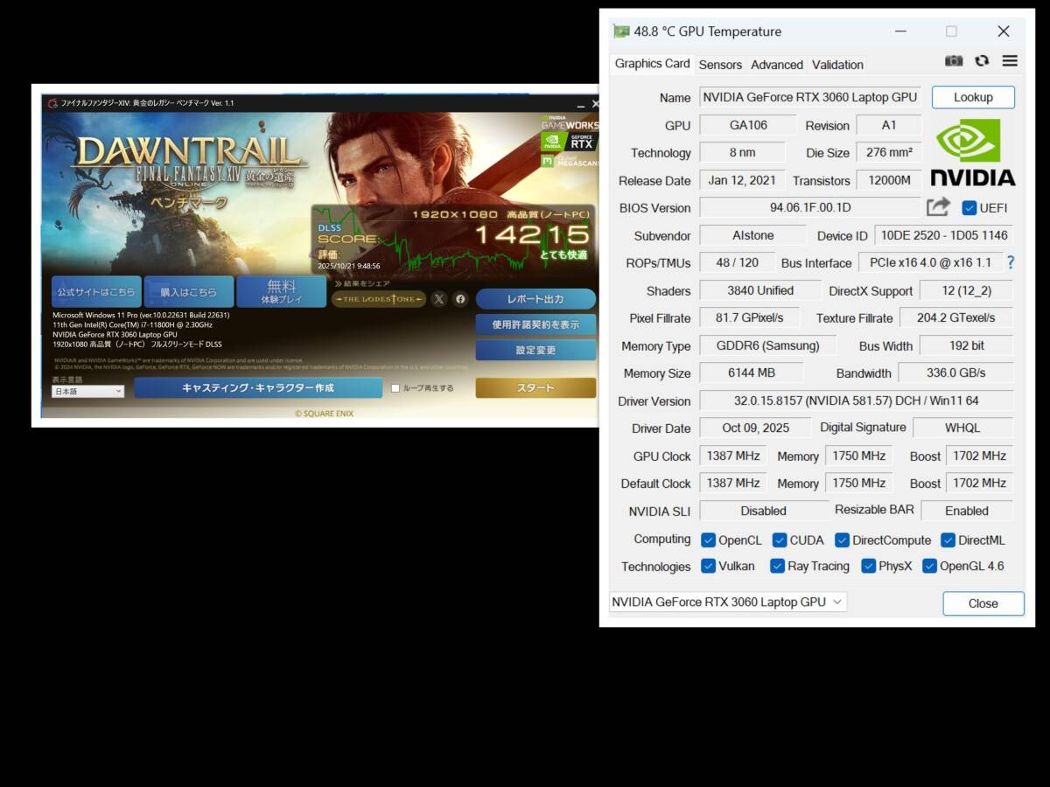The image size is (1050, 787).
Task: Click the 公式サイトはこちら official site button
Action: pos(96,292)
